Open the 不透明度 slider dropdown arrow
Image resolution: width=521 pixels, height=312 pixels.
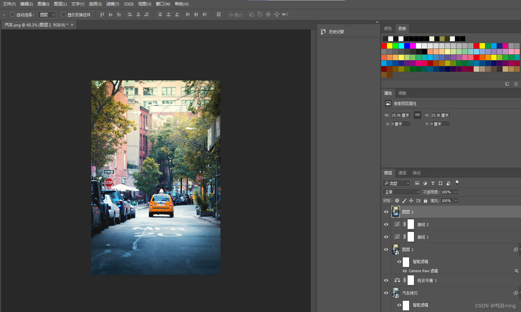pos(456,192)
